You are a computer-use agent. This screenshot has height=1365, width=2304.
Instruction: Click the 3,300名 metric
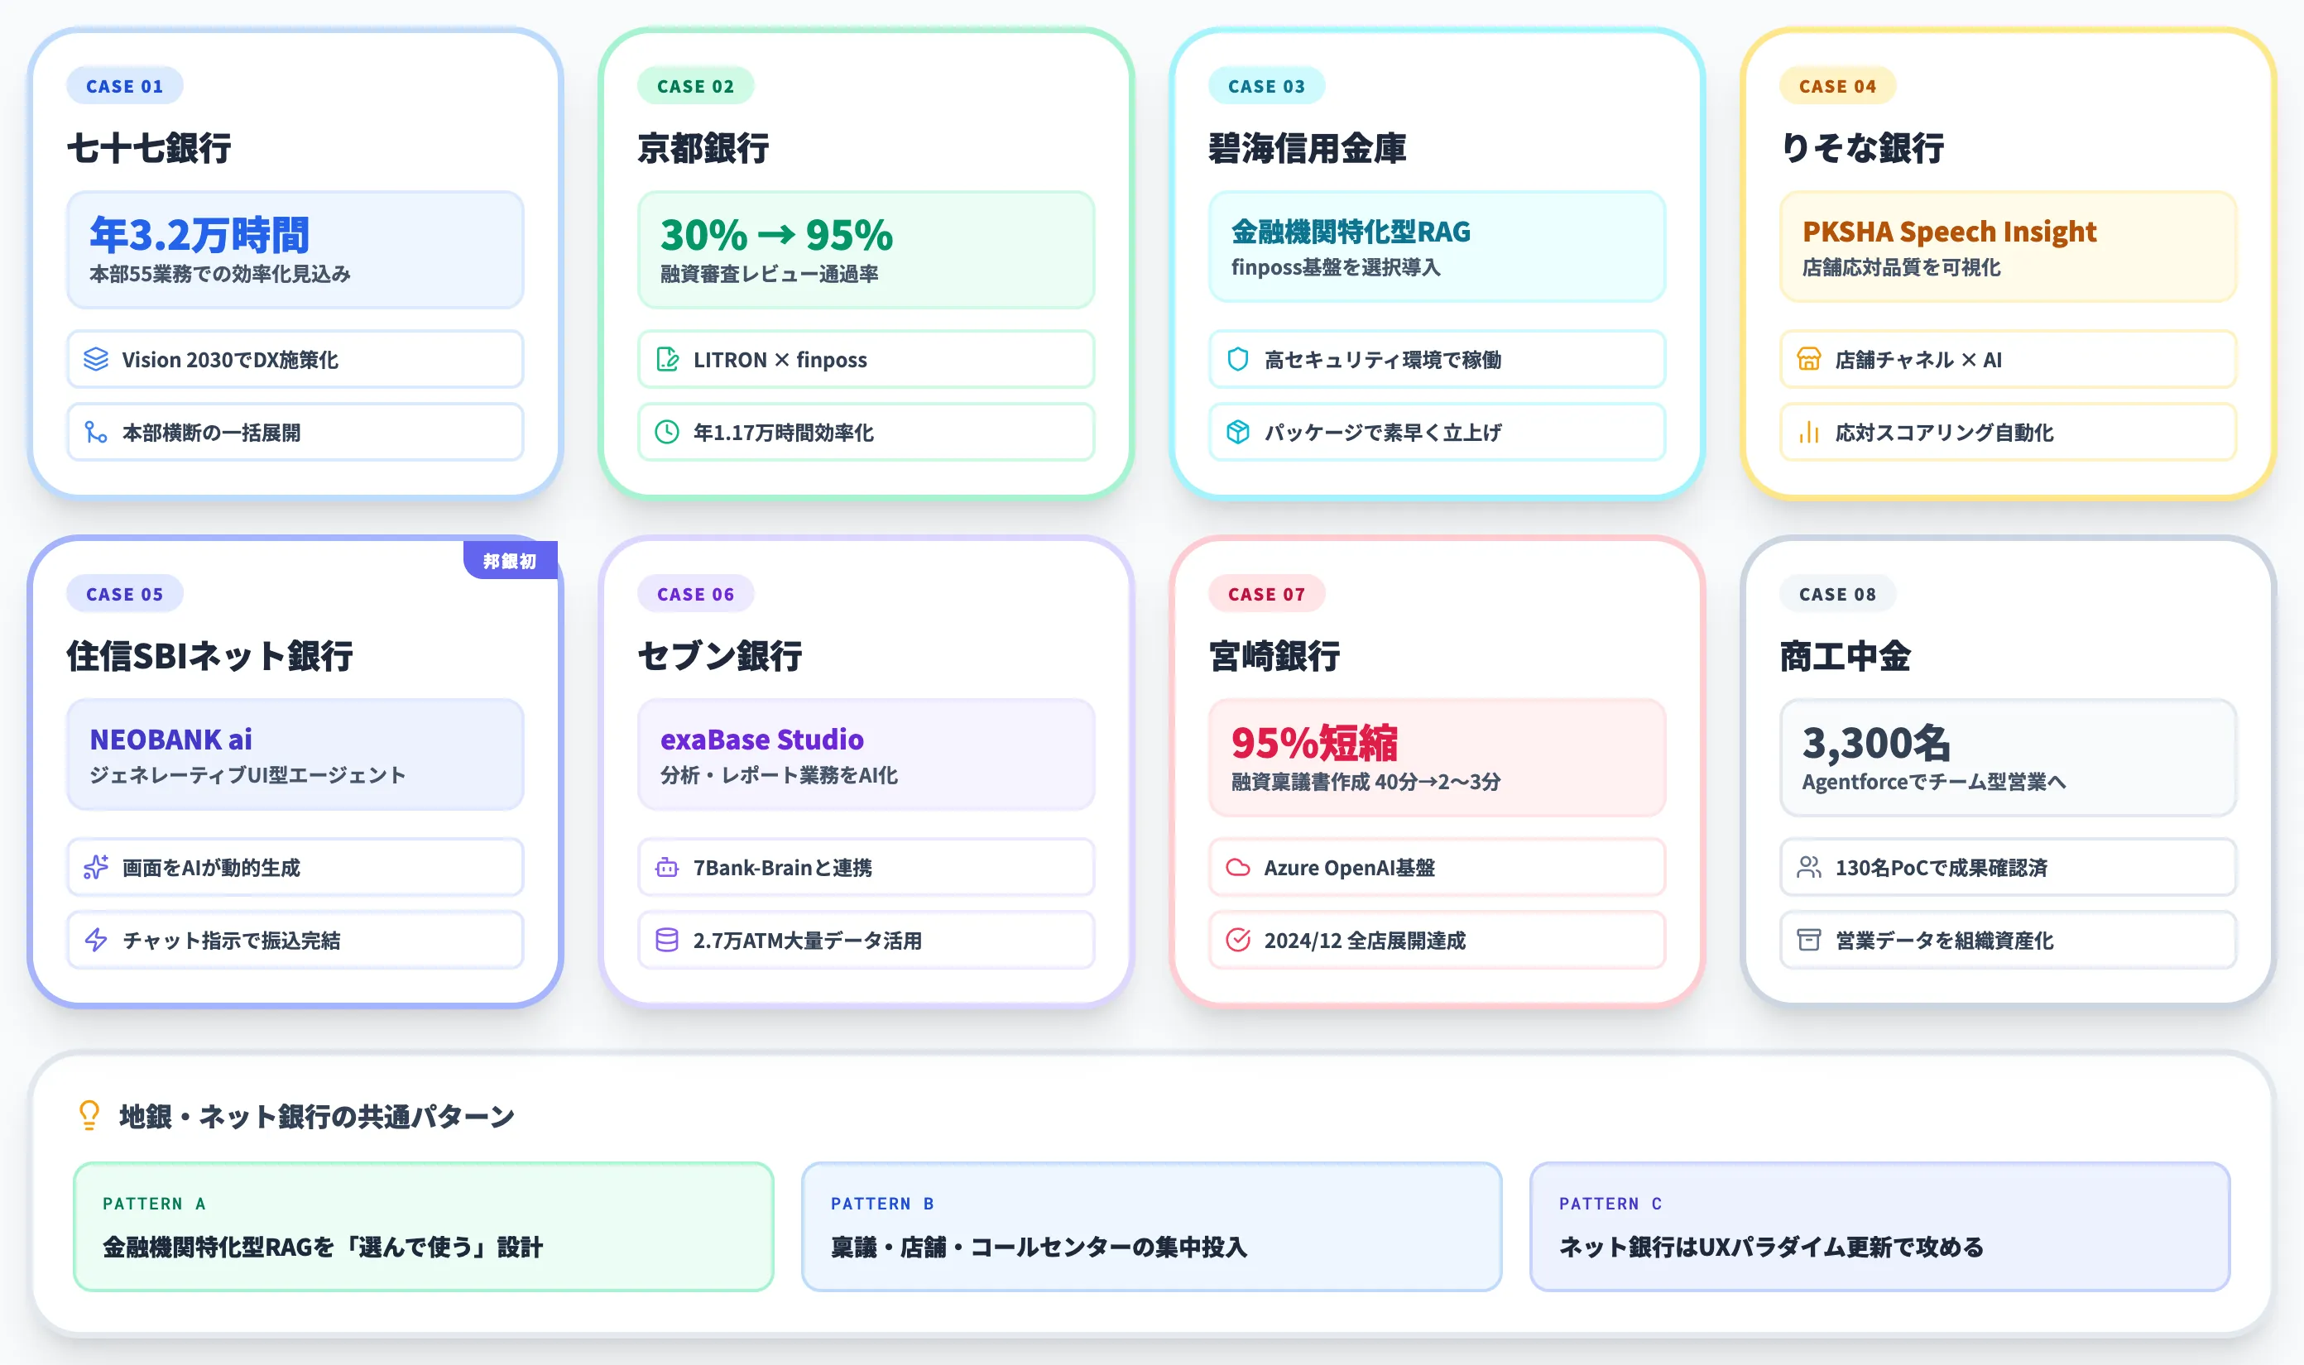coord(1876,742)
